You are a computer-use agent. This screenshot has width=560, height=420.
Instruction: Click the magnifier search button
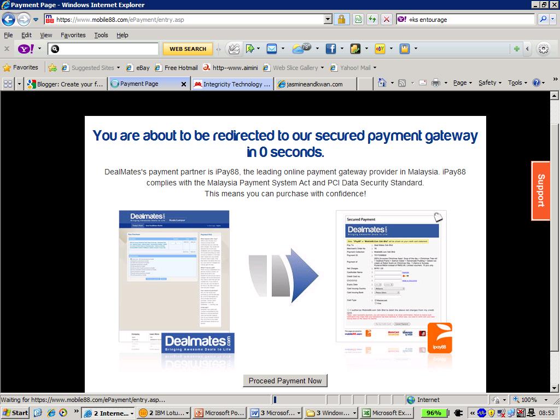(543, 19)
